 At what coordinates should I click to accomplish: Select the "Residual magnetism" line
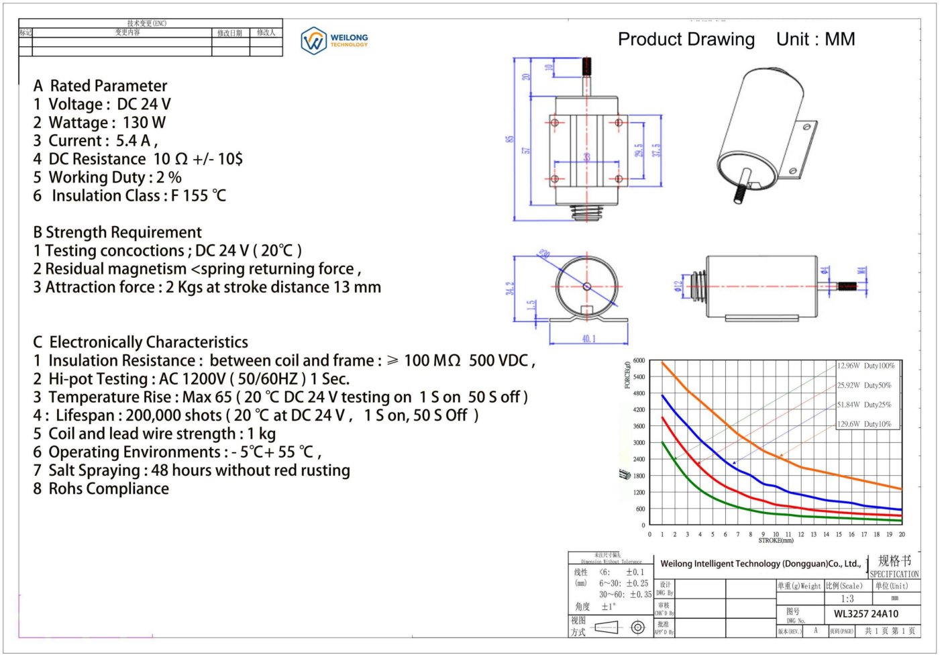pos(197,269)
